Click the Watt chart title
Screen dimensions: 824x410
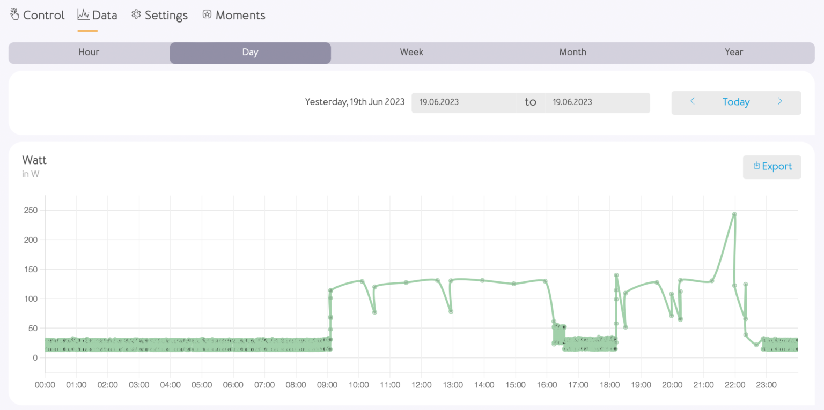34,160
